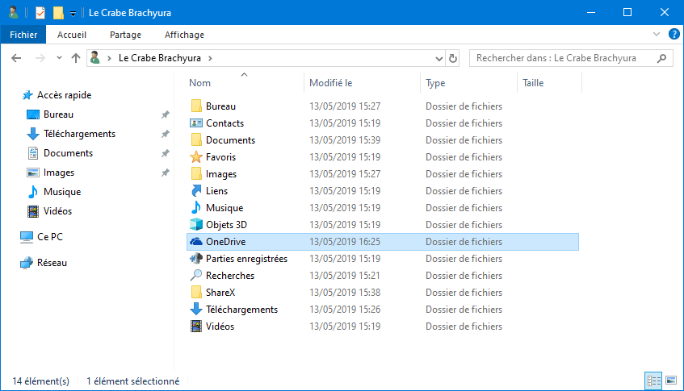Switch to the Affichage ribbon tab

tap(184, 35)
